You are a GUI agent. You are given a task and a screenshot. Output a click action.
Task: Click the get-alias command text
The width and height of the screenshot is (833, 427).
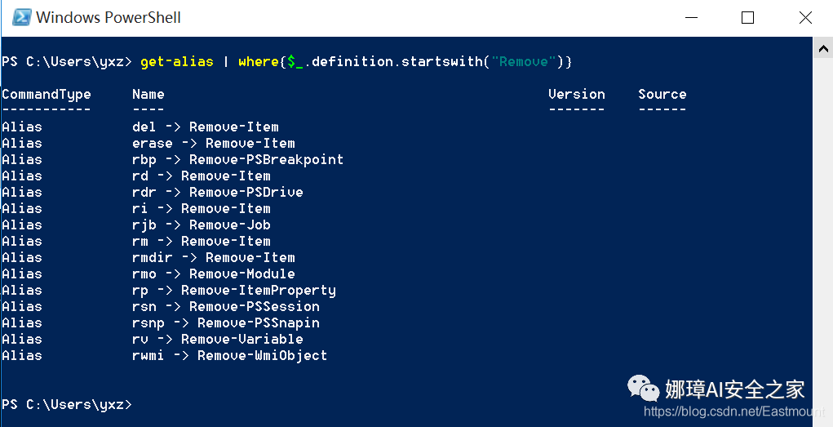[x=177, y=62]
